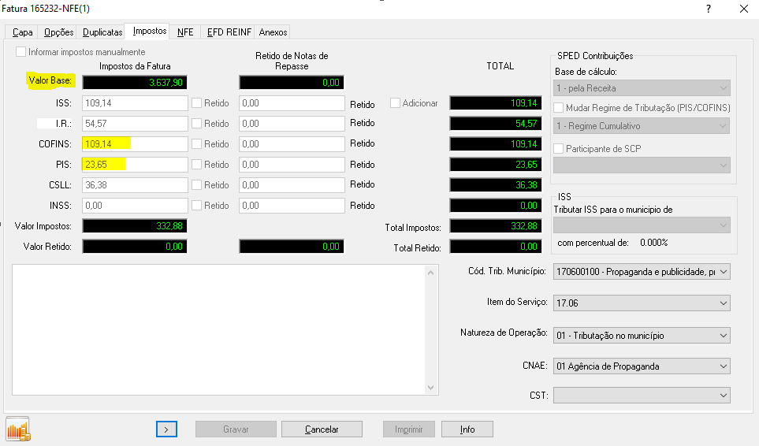Check the PIS Retido checkbox
Viewport: 759px width, 446px height.
point(196,165)
